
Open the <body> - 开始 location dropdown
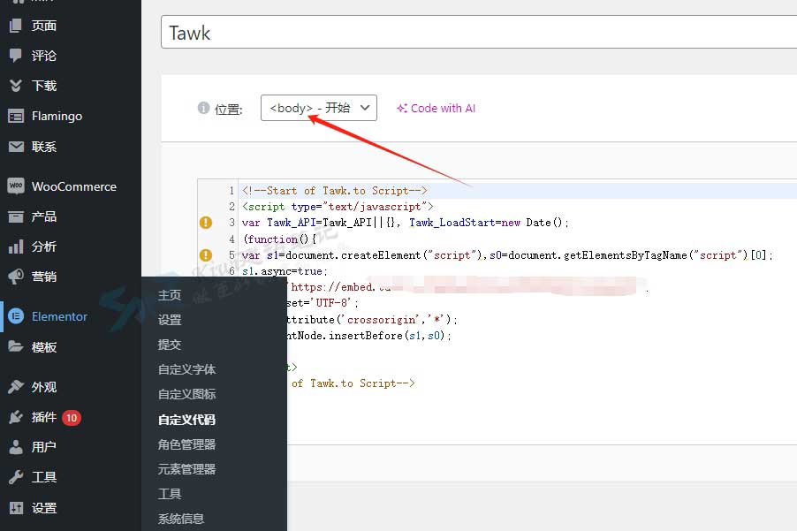[x=318, y=108]
